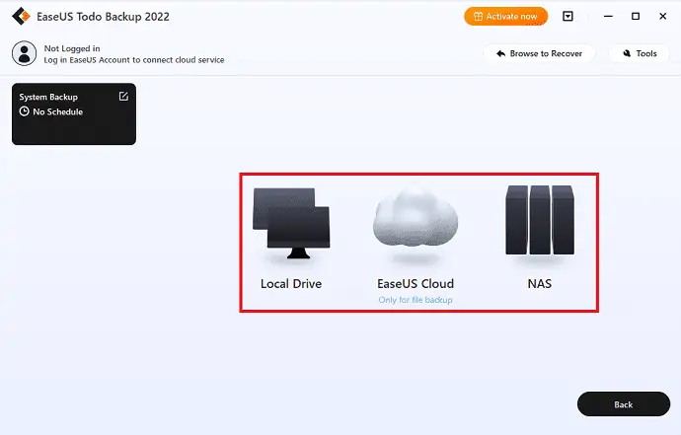
Task: Go Back to the previous step
Action: [x=623, y=404]
